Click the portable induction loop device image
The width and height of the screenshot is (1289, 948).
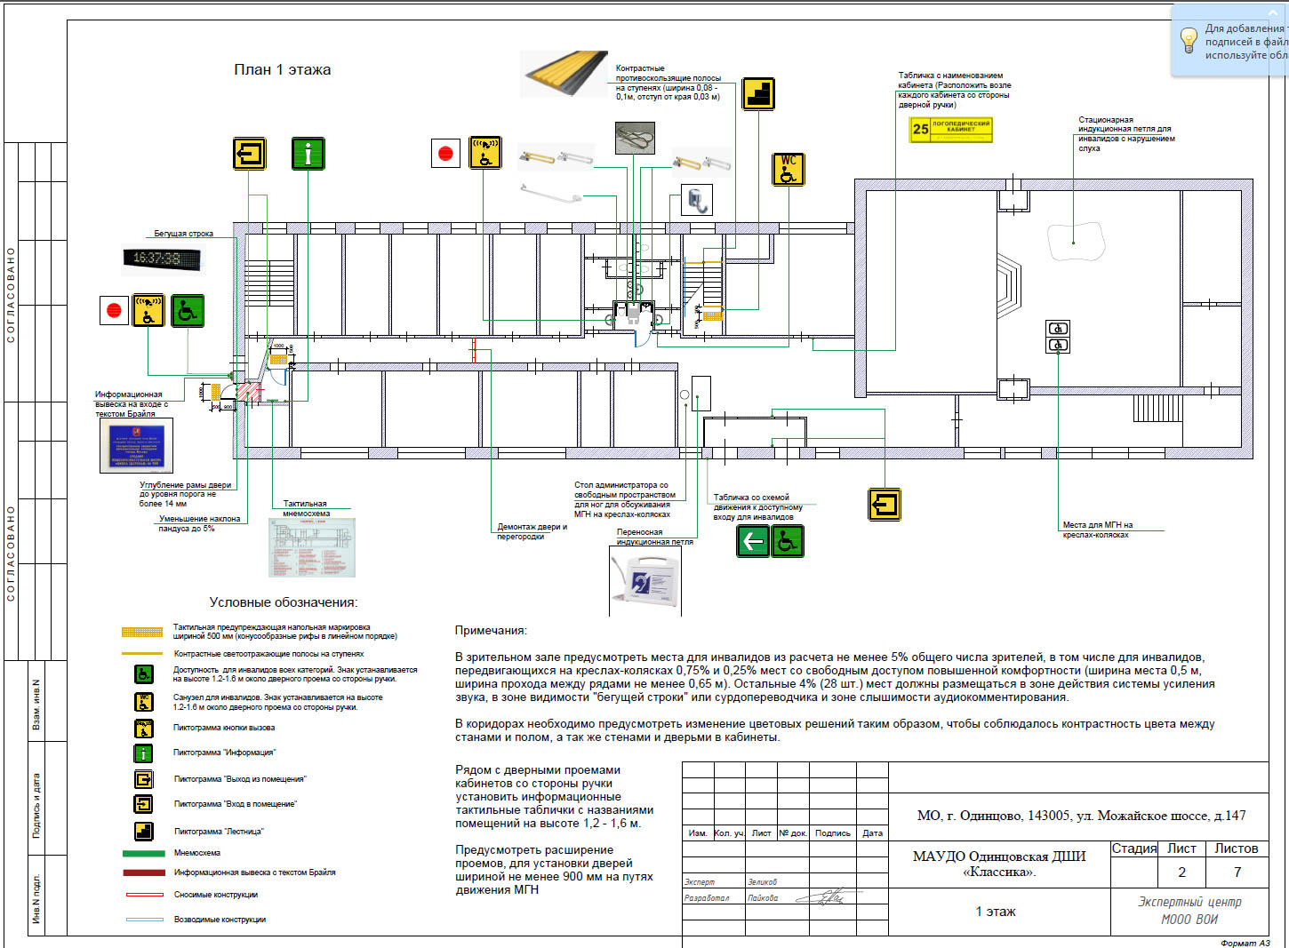click(645, 580)
